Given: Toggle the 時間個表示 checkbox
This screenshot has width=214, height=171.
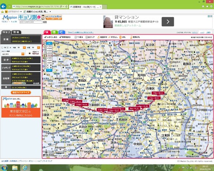Looking at the screenshot, I should (60, 37).
